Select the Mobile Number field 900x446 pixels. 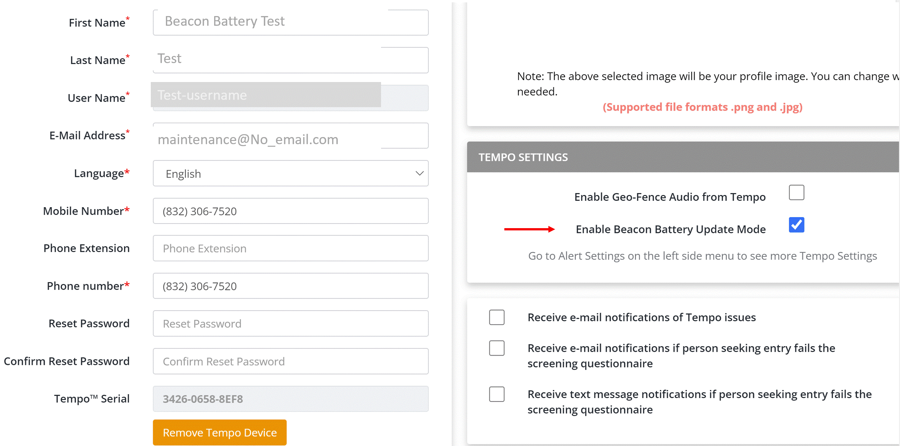pyautogui.click(x=291, y=211)
